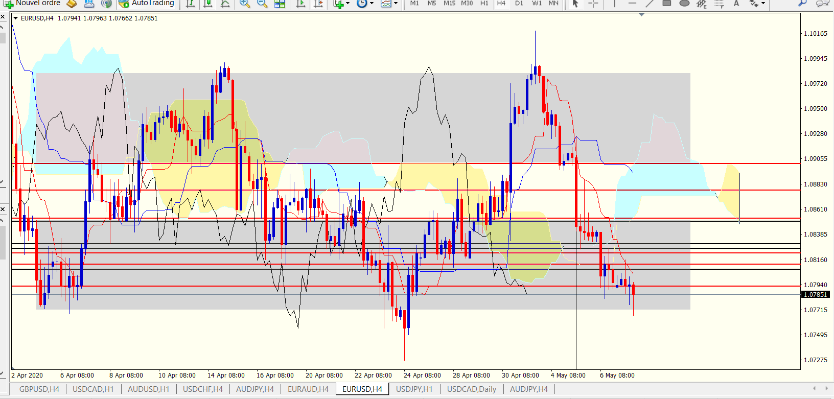834x399 pixels.
Task: Select the text label A tool
Action: [736, 4]
